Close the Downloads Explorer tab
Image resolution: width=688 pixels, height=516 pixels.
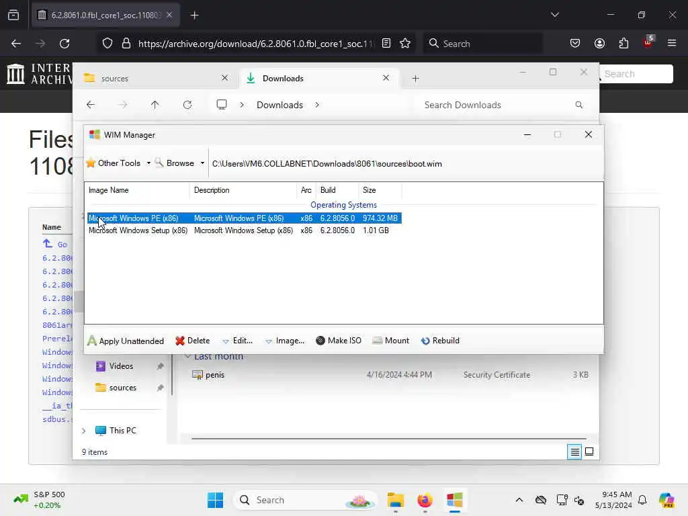(x=386, y=78)
